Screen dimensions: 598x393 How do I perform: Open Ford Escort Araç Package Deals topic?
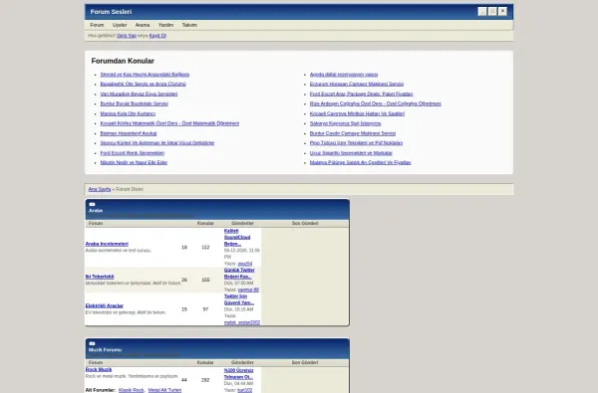pyautogui.click(x=361, y=94)
